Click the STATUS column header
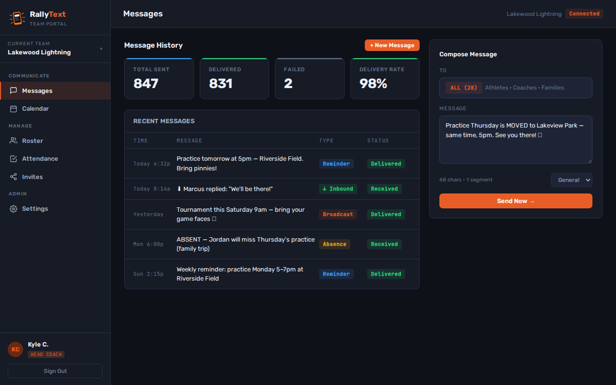Image resolution: width=616 pixels, height=385 pixels. coord(378,141)
